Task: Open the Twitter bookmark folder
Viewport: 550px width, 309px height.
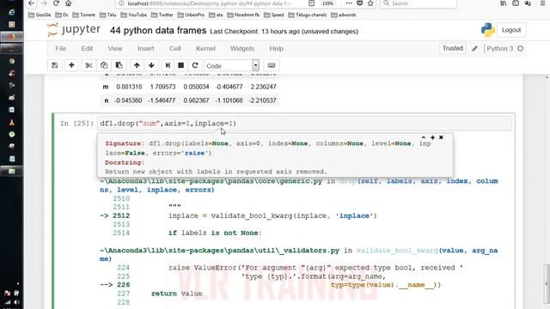Action: (x=162, y=15)
